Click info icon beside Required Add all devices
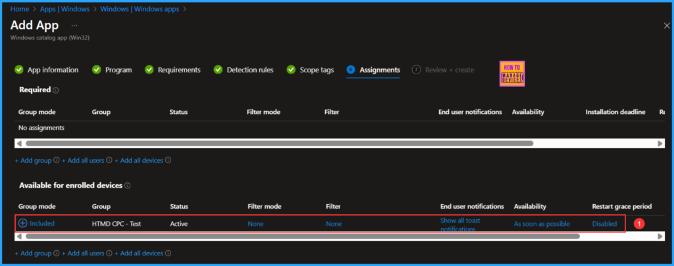The image size is (674, 266). [168, 160]
